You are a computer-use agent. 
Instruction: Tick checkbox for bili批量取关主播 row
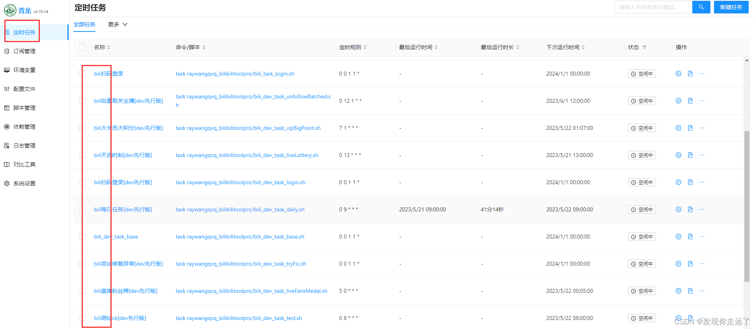[82, 101]
